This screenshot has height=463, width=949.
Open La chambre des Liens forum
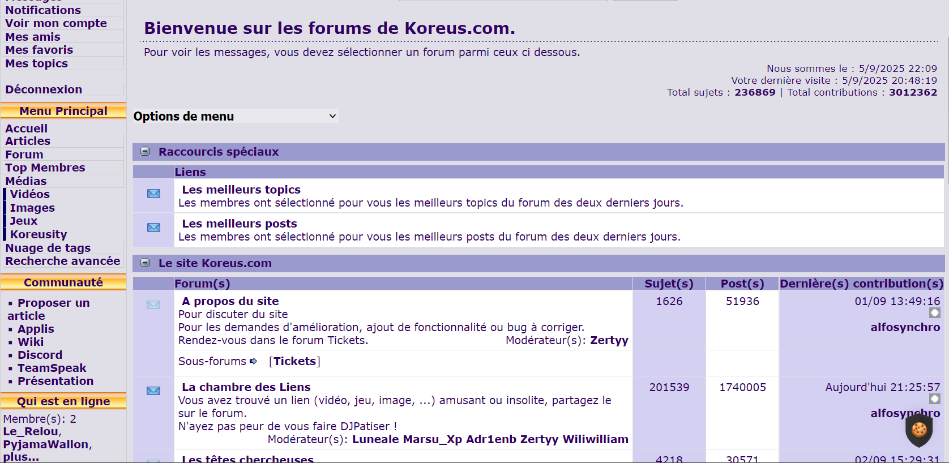246,387
